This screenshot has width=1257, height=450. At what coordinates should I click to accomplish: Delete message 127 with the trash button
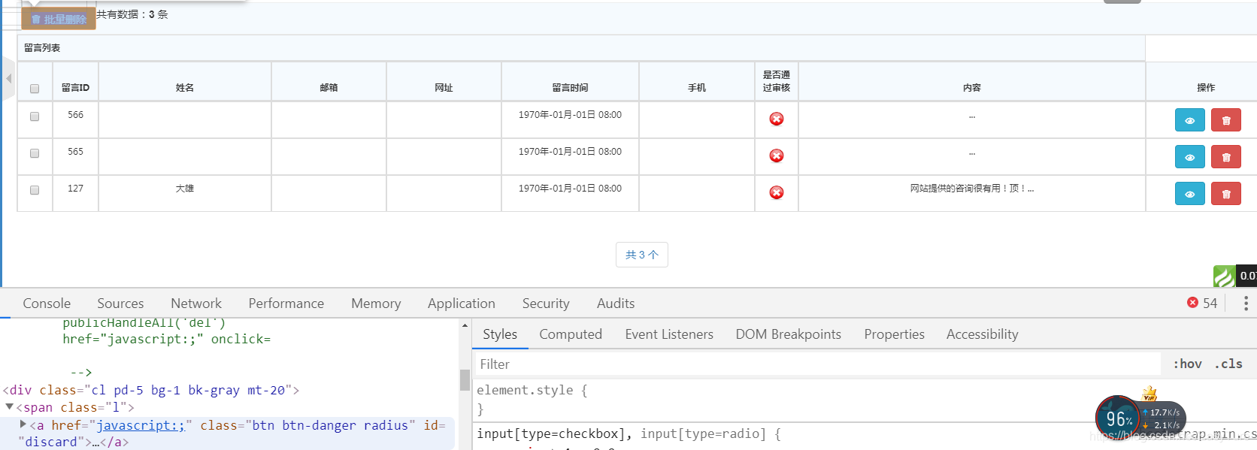(1226, 194)
